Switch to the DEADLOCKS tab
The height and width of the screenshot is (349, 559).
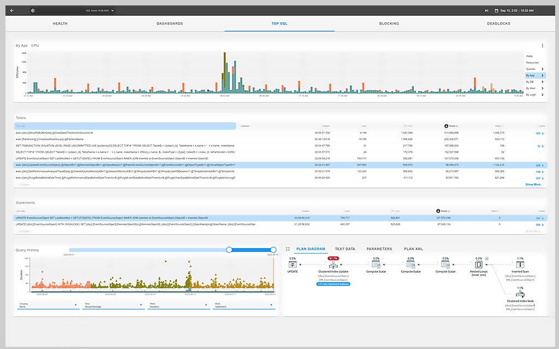[497, 23]
